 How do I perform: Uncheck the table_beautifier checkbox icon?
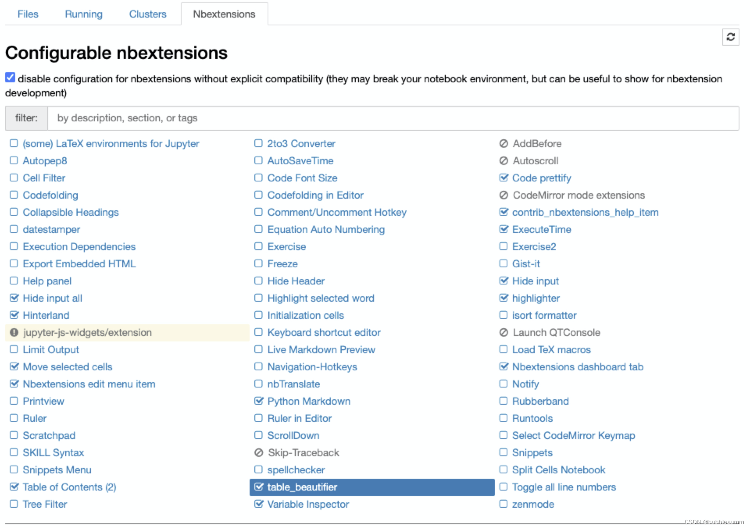tap(259, 487)
